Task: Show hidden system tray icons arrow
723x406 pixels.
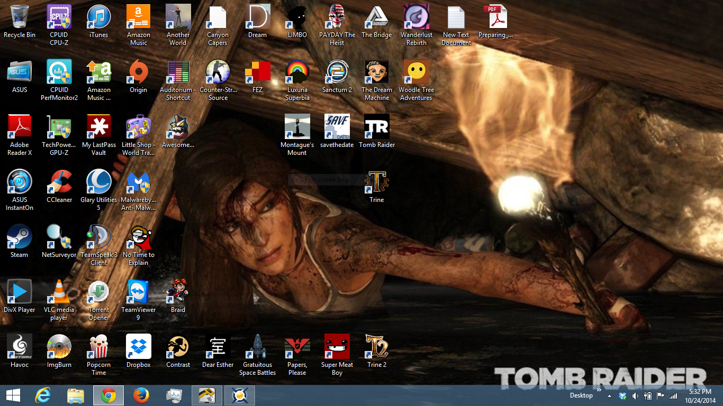Action: coord(609,395)
